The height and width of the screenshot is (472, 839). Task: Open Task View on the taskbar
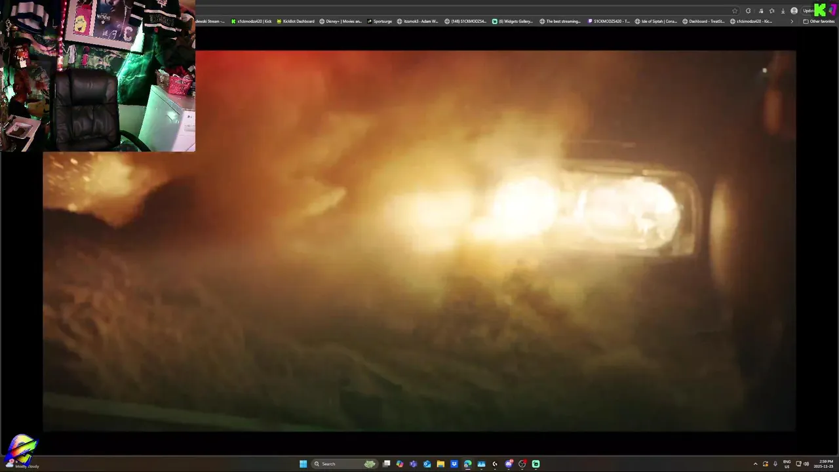pos(387,464)
